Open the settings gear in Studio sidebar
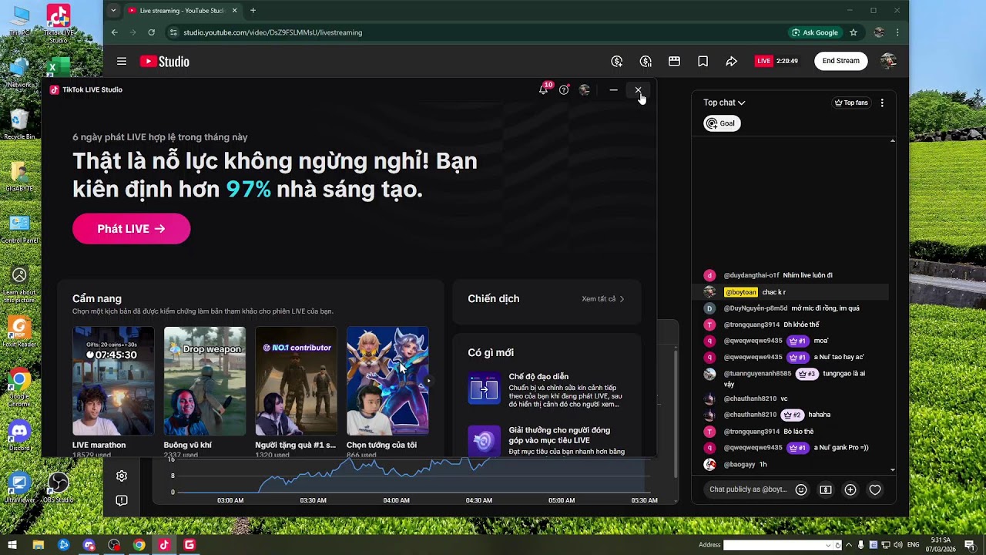This screenshot has width=986, height=555. click(x=122, y=476)
